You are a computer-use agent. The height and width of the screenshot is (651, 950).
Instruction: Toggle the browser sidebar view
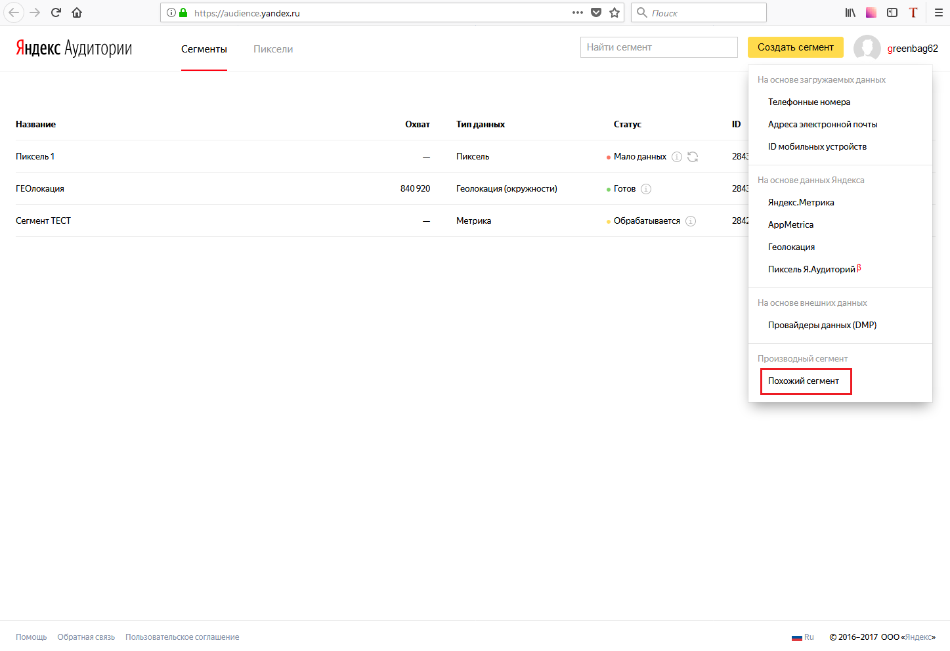(892, 12)
